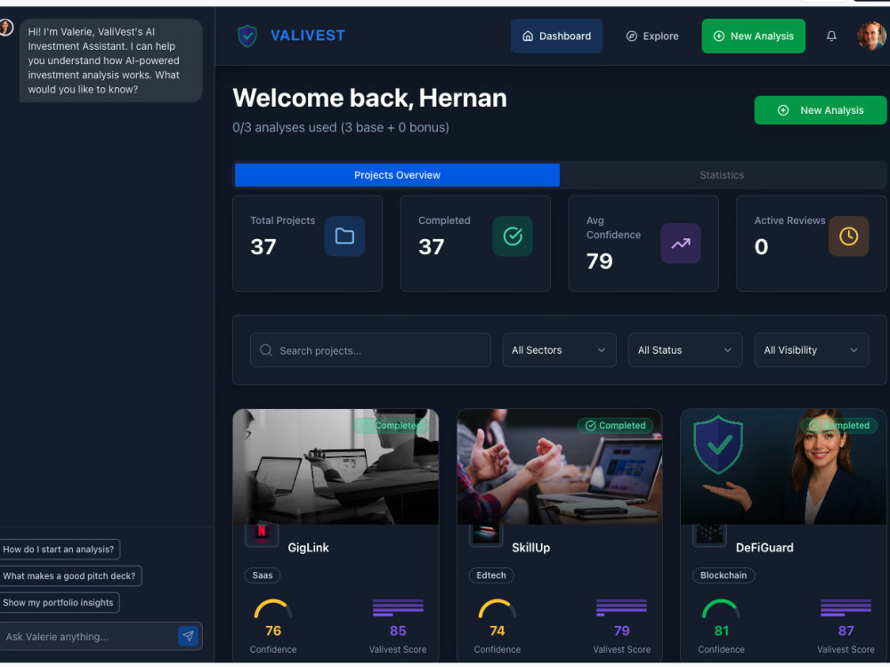This screenshot has height=667, width=890.
Task: Click the Welcome back, Hernan heading
Action: click(369, 98)
